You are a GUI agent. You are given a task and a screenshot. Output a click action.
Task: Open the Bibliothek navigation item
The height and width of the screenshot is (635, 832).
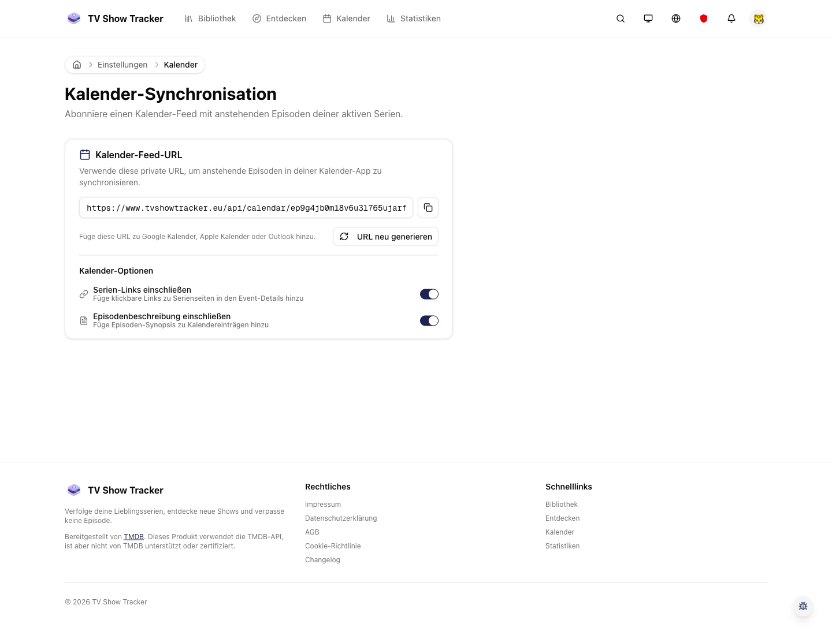point(216,18)
